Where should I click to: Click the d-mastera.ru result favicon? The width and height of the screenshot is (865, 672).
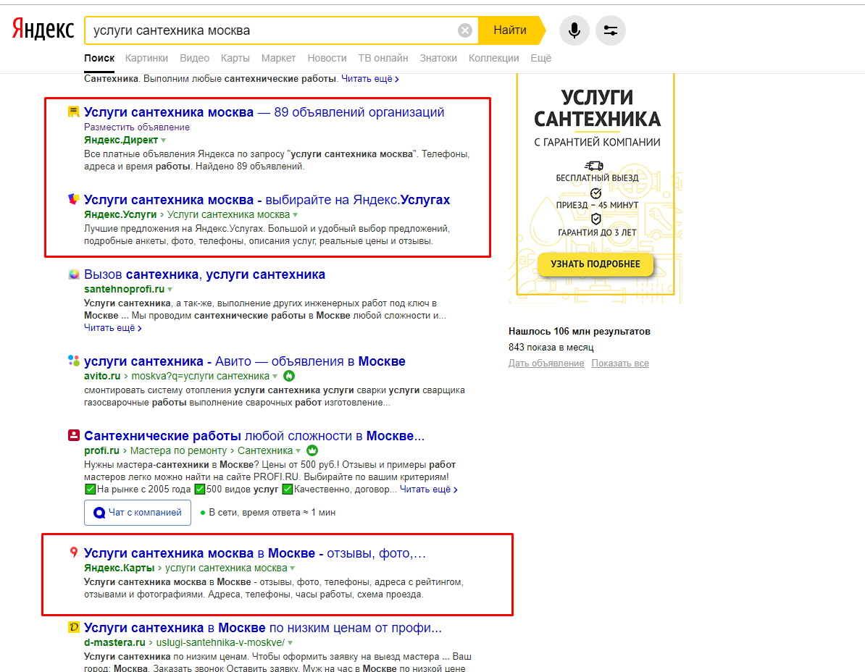point(73,627)
